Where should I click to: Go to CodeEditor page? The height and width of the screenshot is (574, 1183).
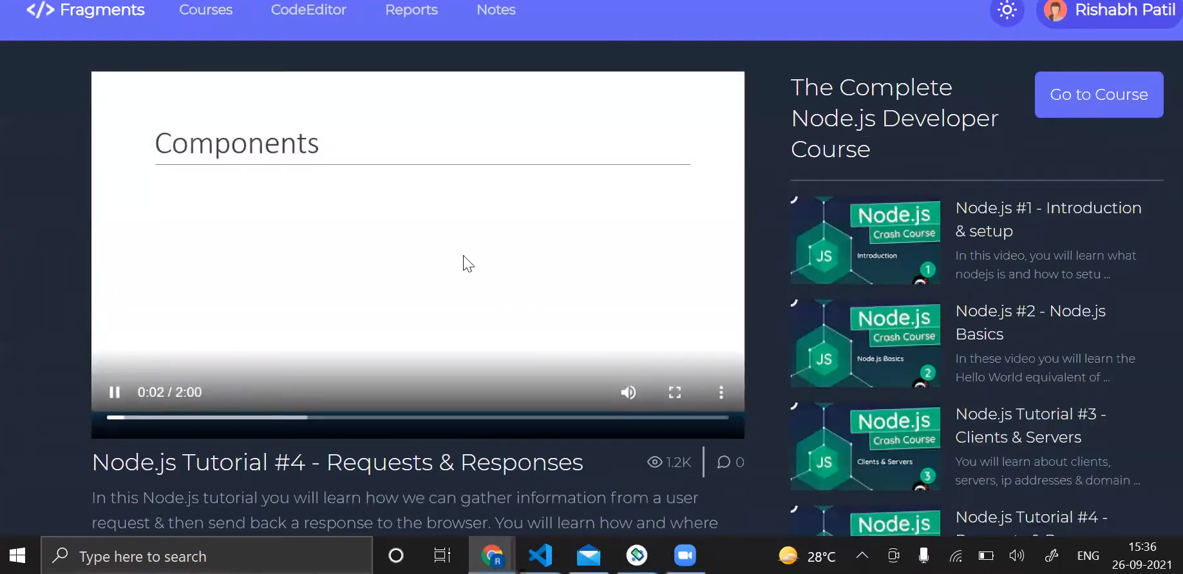click(x=308, y=10)
